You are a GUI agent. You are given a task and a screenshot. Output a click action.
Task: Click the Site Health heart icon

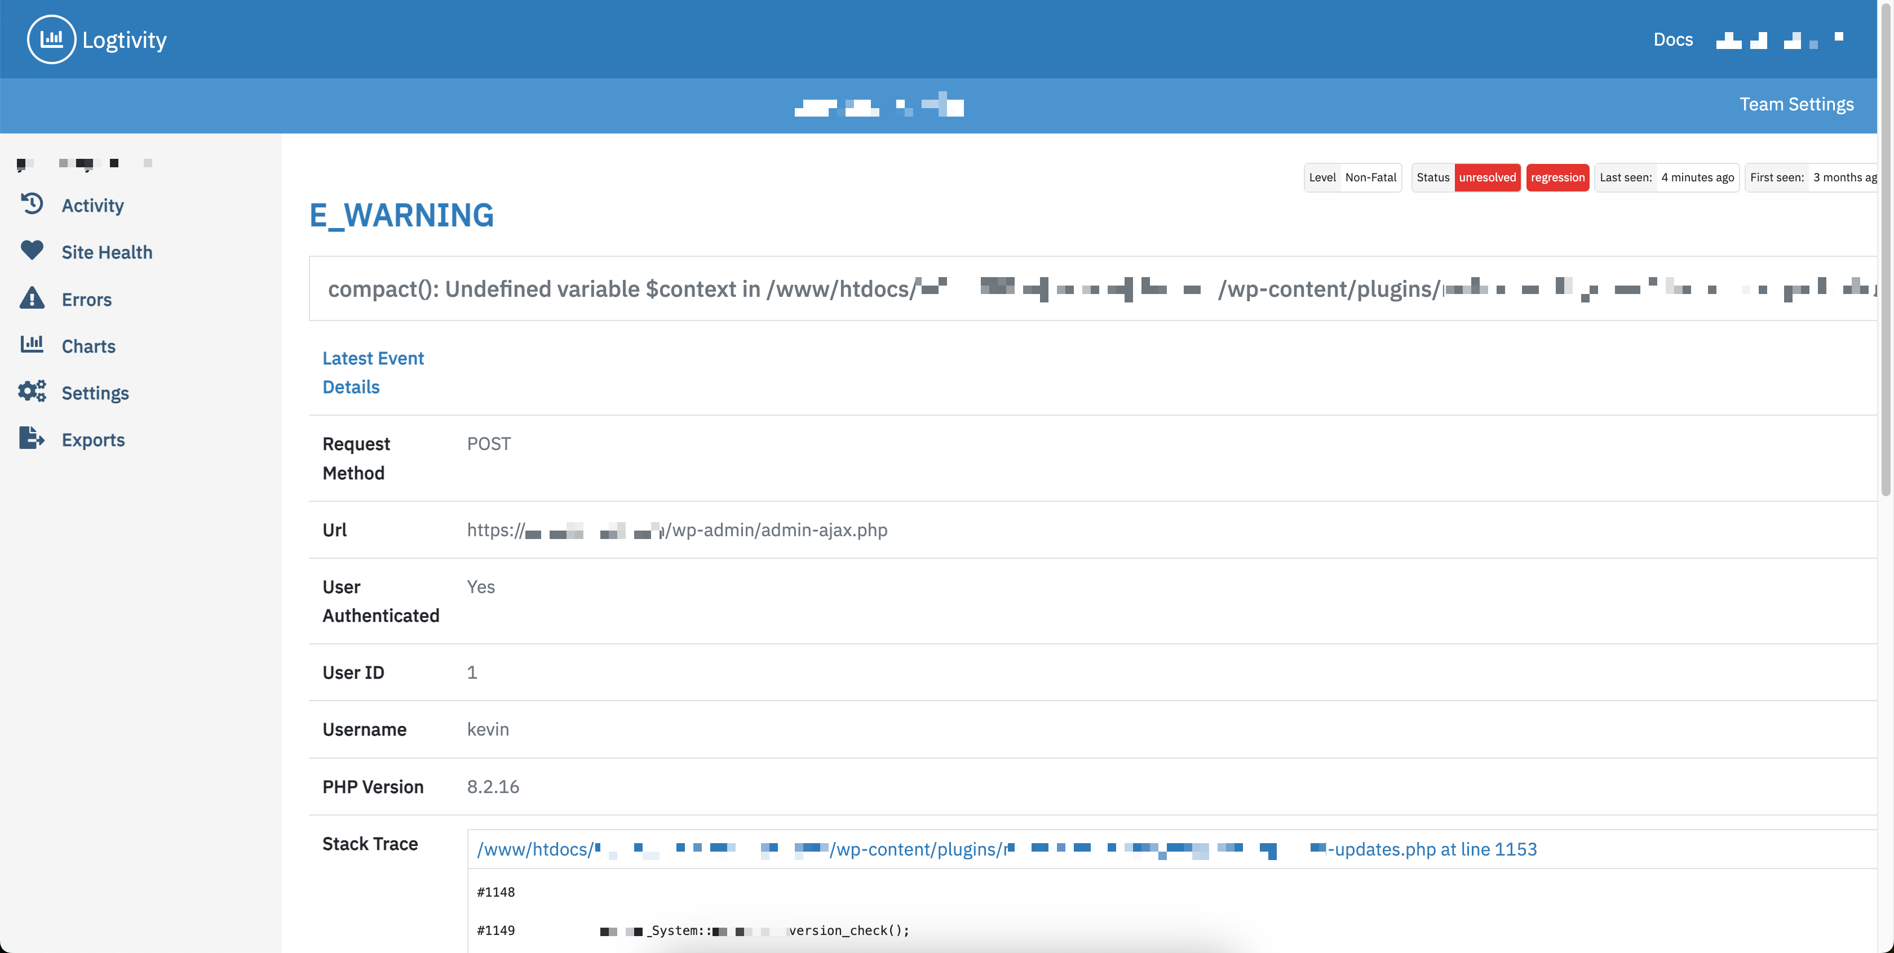(x=32, y=251)
